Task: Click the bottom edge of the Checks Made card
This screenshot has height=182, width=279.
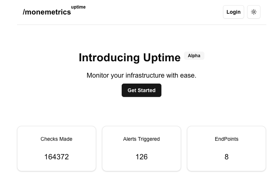Action: (x=56, y=171)
